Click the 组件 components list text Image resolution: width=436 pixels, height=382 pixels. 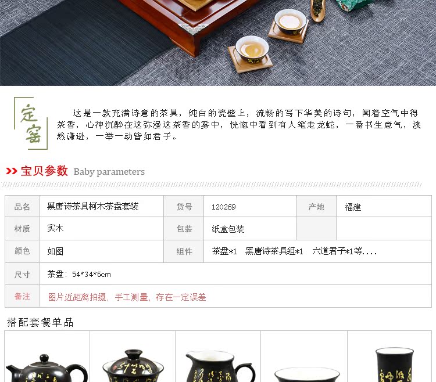pyautogui.click(x=294, y=251)
